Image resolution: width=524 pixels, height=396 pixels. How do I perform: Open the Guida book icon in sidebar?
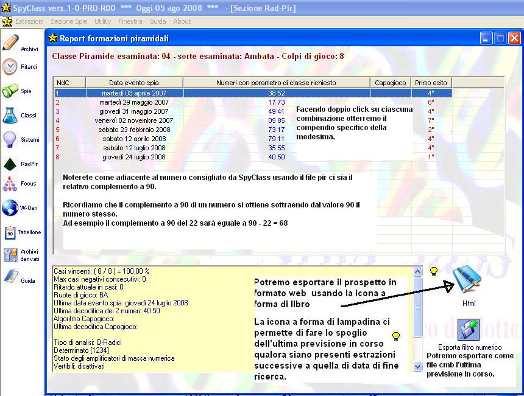[11, 277]
